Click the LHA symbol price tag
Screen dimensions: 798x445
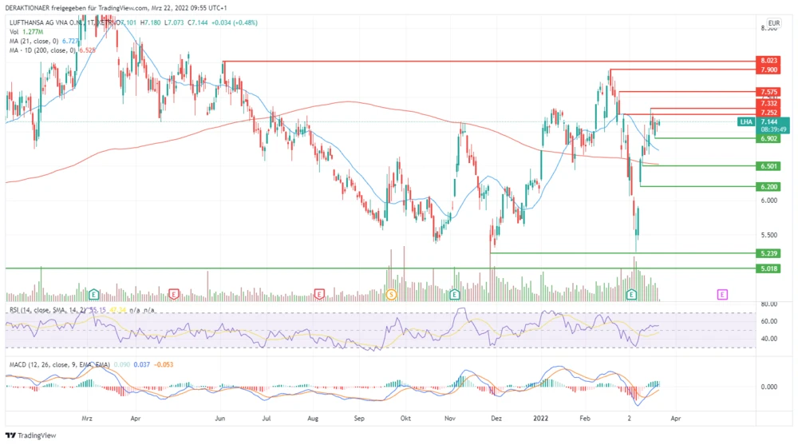(x=746, y=121)
